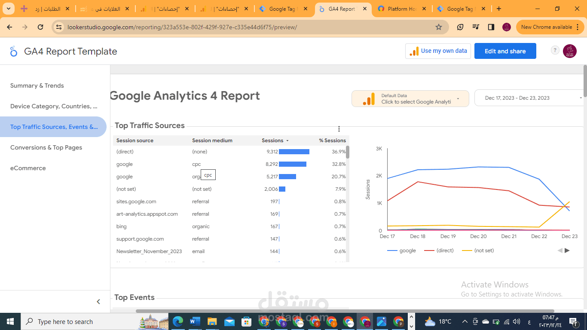View site information icon in address bar

point(59,27)
